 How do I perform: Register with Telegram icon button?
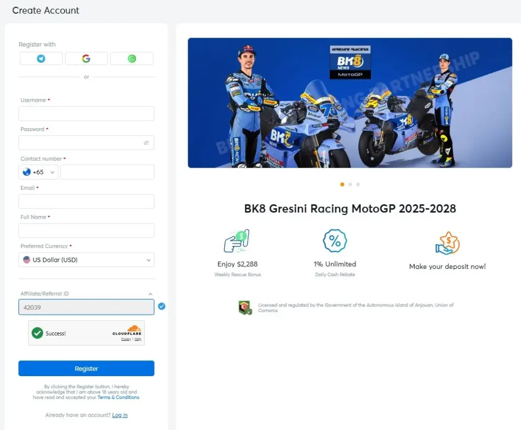(41, 58)
